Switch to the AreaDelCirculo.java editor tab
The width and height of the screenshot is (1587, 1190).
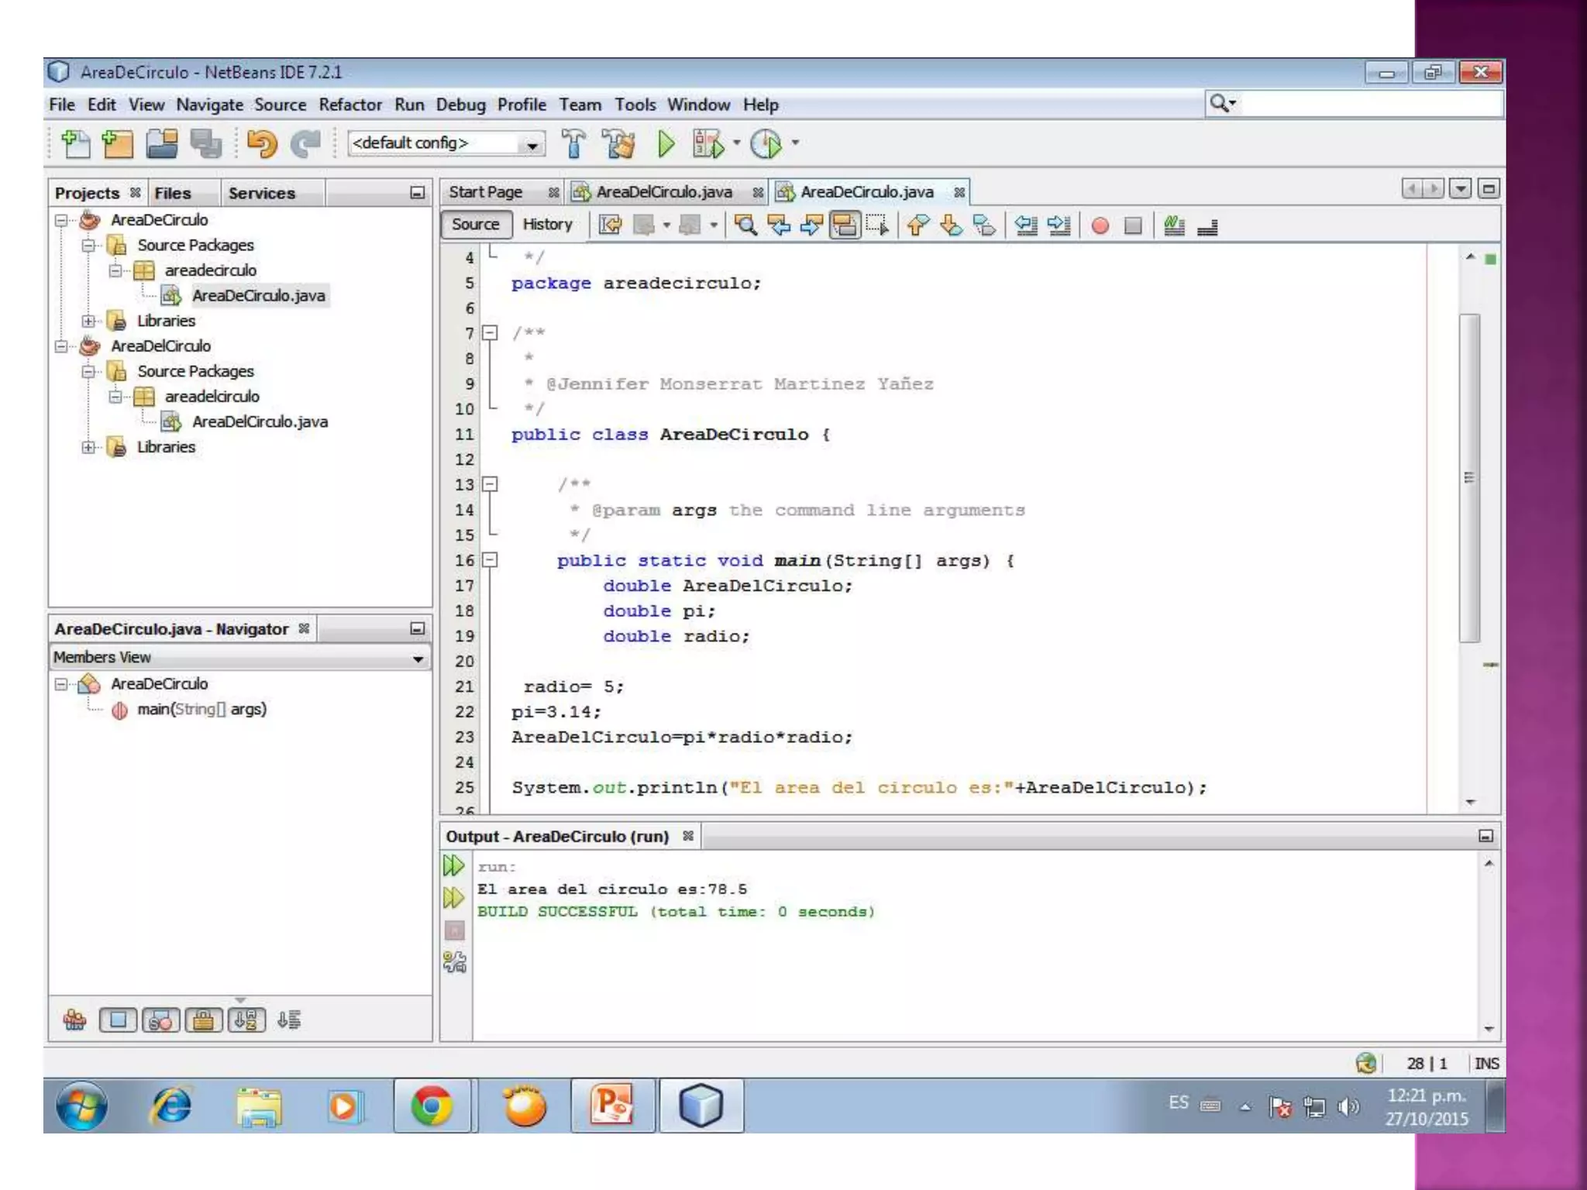click(x=663, y=192)
